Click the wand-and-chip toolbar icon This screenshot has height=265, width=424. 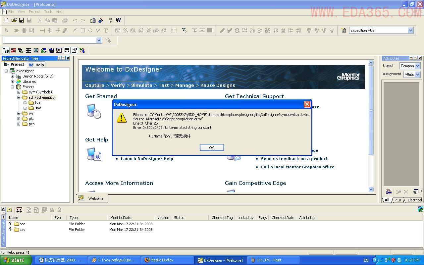click(101, 20)
